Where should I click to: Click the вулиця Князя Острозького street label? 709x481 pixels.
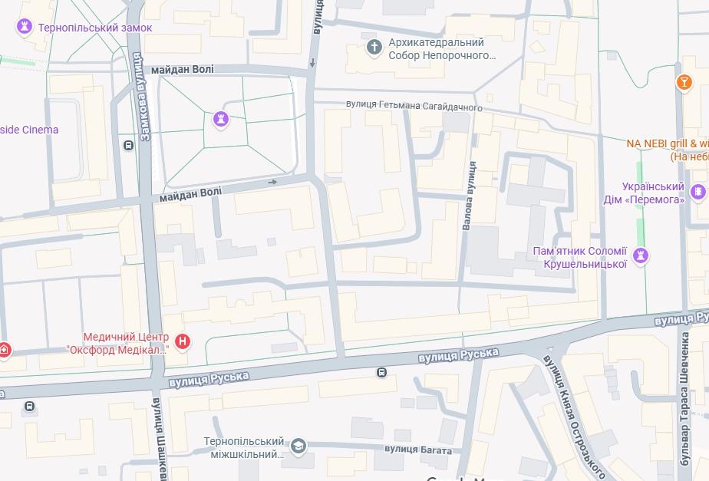pos(574,417)
